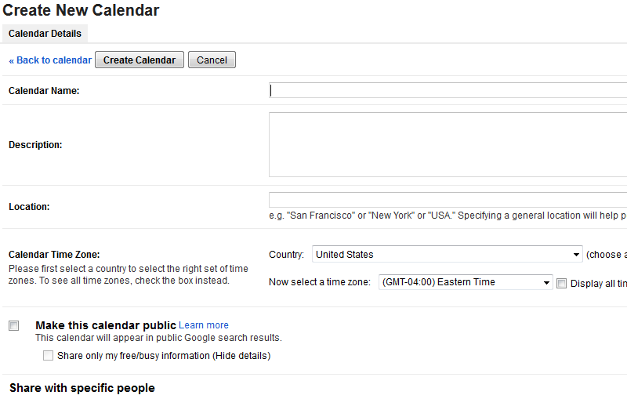The width and height of the screenshot is (627, 406).
Task: Click the Create New Calendar heading
Action: tap(81, 10)
